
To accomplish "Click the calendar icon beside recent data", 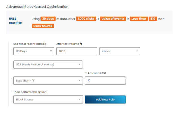I will [x=44, y=44].
